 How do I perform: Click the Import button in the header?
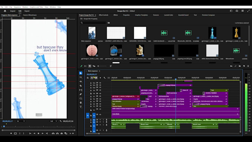(13, 11)
